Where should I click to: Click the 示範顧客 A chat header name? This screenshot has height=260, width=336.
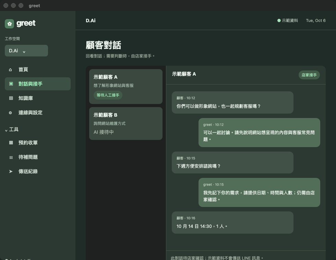click(184, 74)
